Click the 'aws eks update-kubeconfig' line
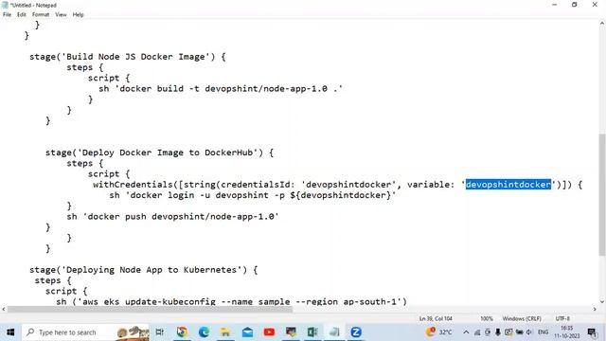The image size is (606, 341). click(x=231, y=301)
